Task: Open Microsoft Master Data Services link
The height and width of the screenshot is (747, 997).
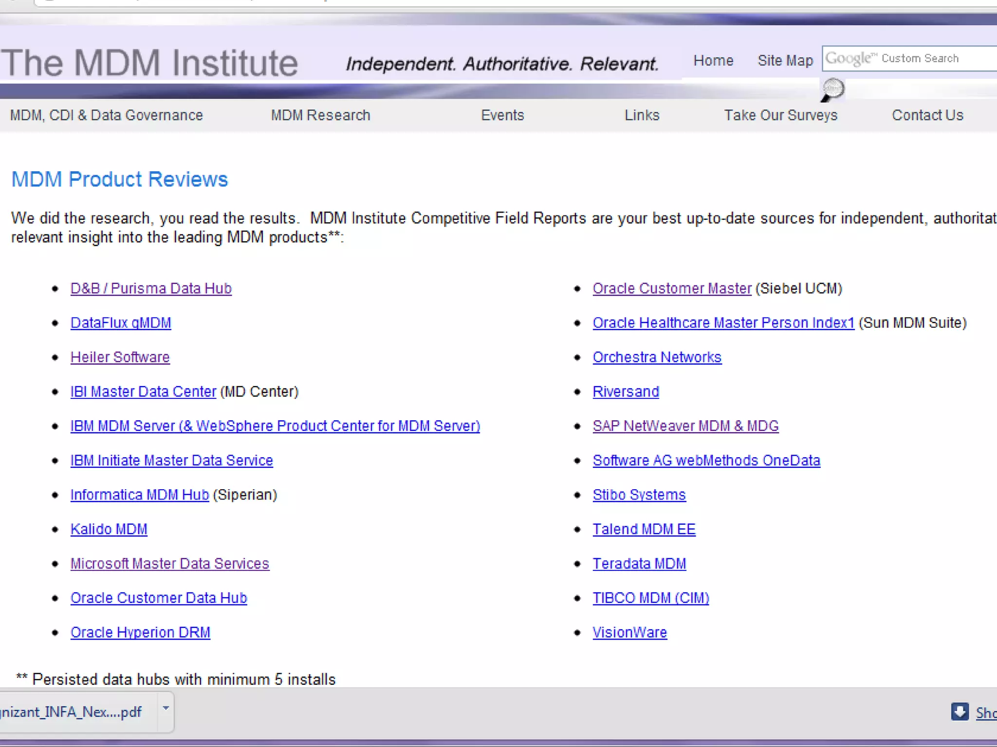Action: point(169,564)
